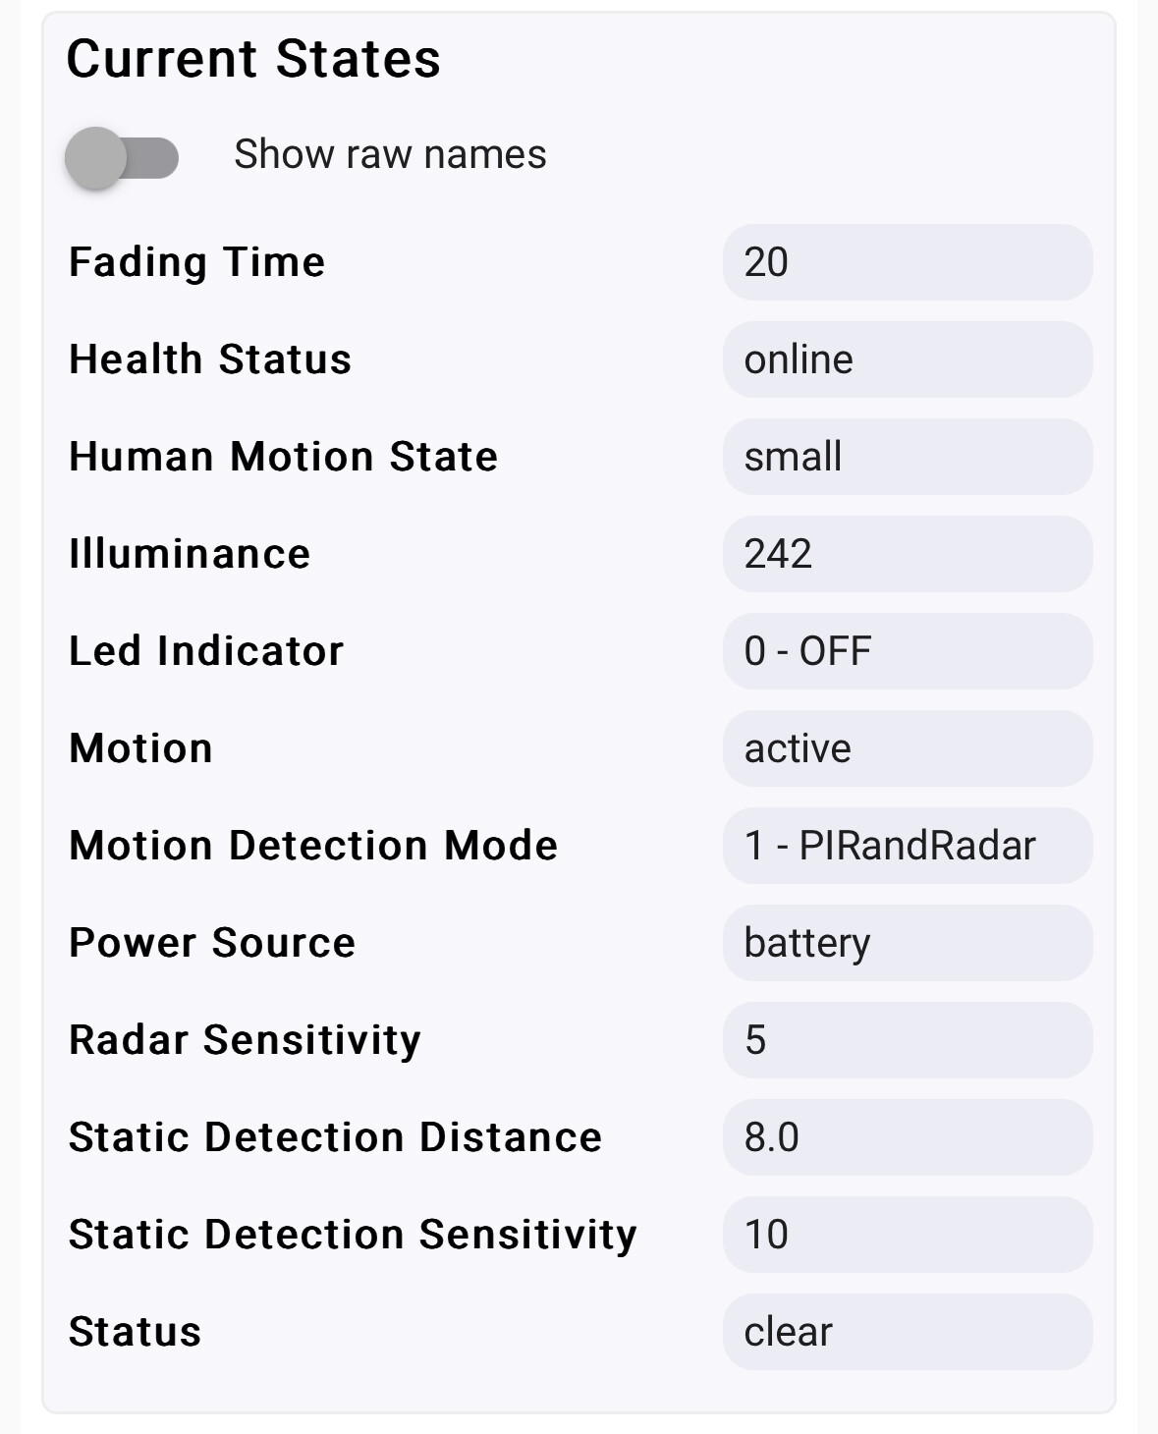Click the Show raw names label
Screen dimensions: 1158x1434
click(390, 154)
